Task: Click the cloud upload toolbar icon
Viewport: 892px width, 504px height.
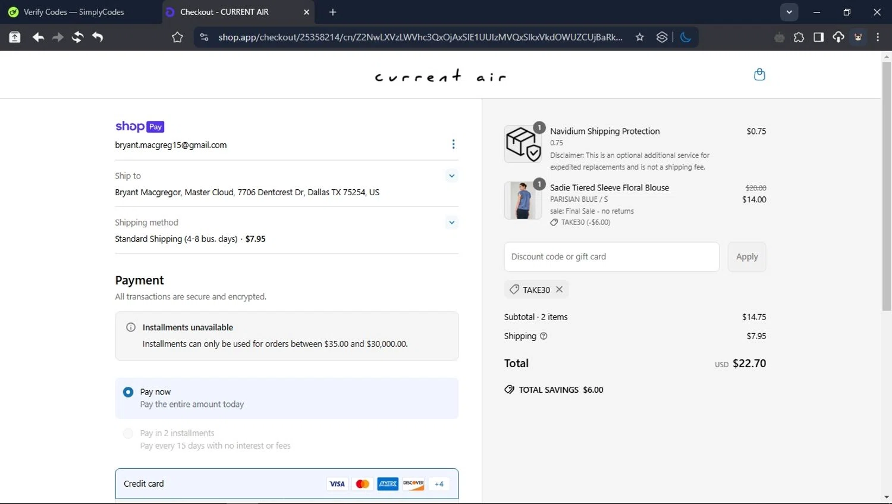Action: (838, 37)
